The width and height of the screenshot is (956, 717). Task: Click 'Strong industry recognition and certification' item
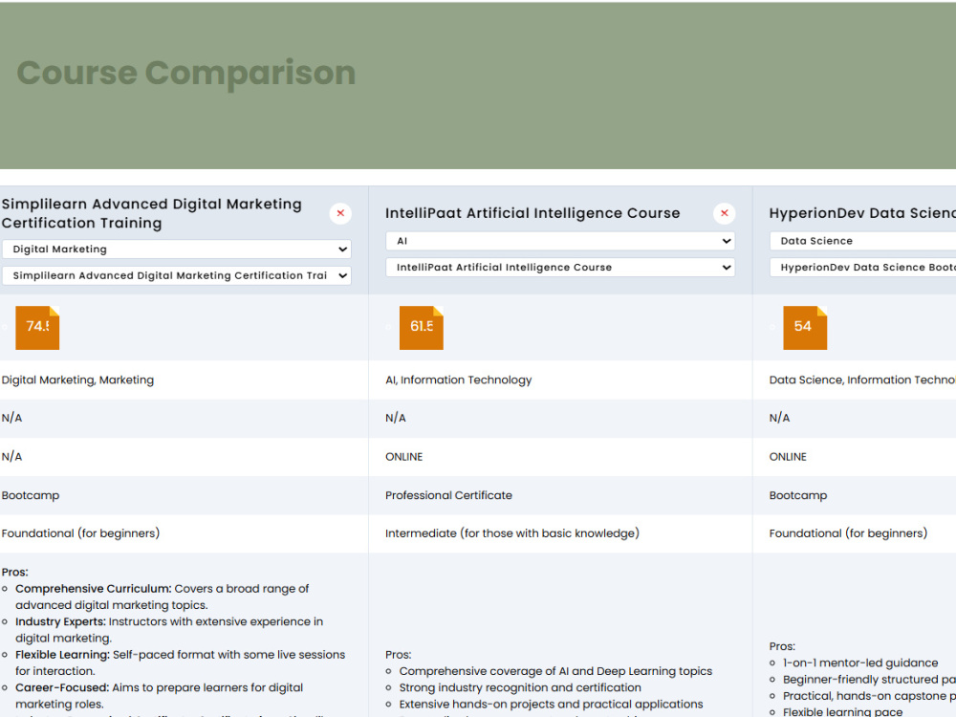click(520, 687)
